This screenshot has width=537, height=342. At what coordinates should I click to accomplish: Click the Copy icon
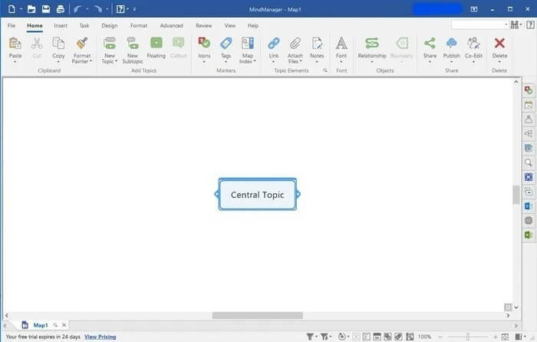tap(58, 44)
